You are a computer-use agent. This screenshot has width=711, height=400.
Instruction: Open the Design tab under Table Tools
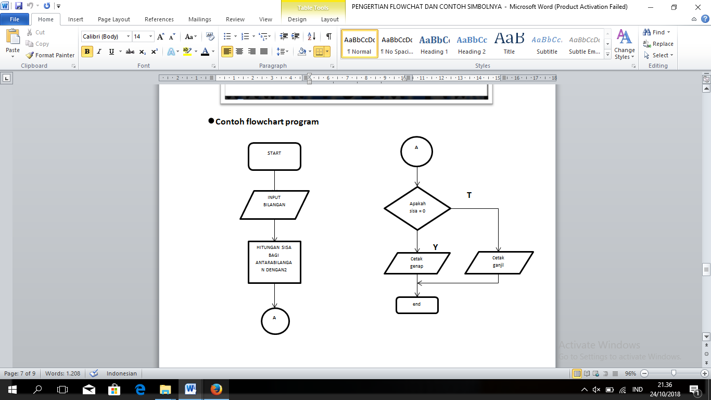(x=296, y=19)
